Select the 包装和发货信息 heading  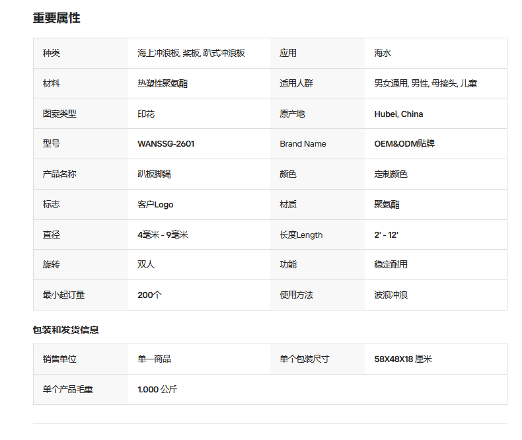click(x=66, y=330)
